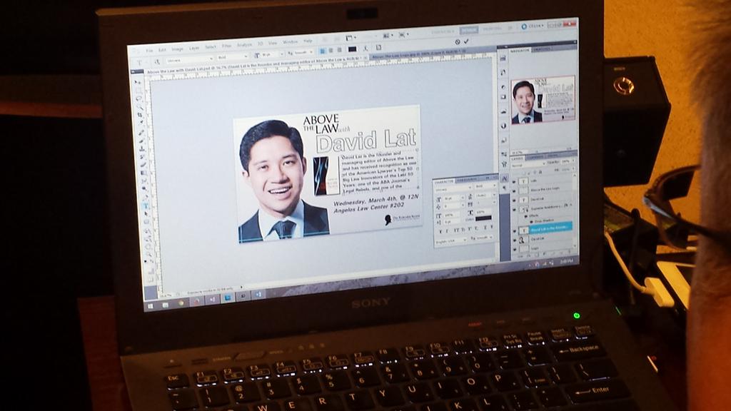Screen dimensions: 731x411
Task: Open the Layer menu
Action: pyautogui.click(x=194, y=49)
